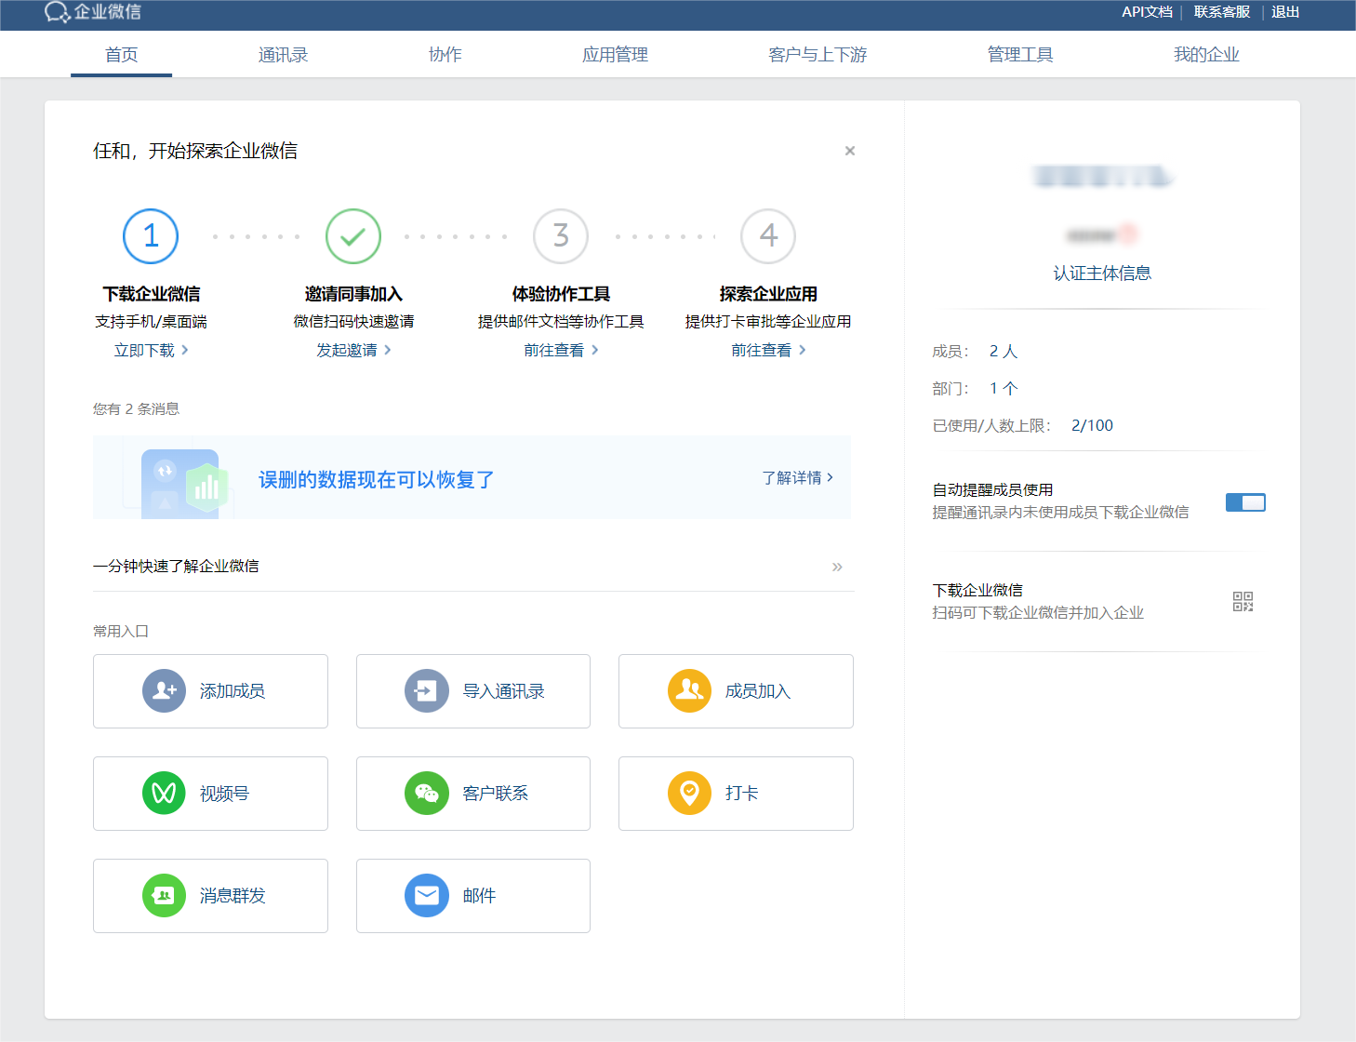1356x1042 pixels.
Task: Open the 成员加入 entry icon
Action: [689, 690]
